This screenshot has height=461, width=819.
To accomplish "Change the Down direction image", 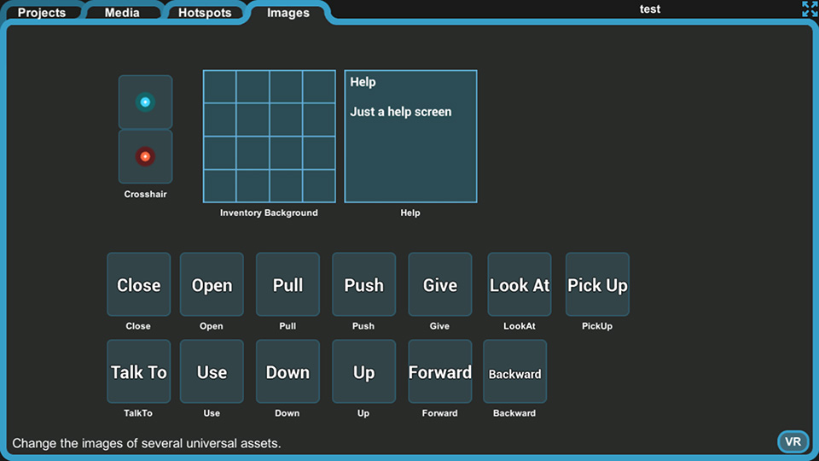I will coord(288,371).
